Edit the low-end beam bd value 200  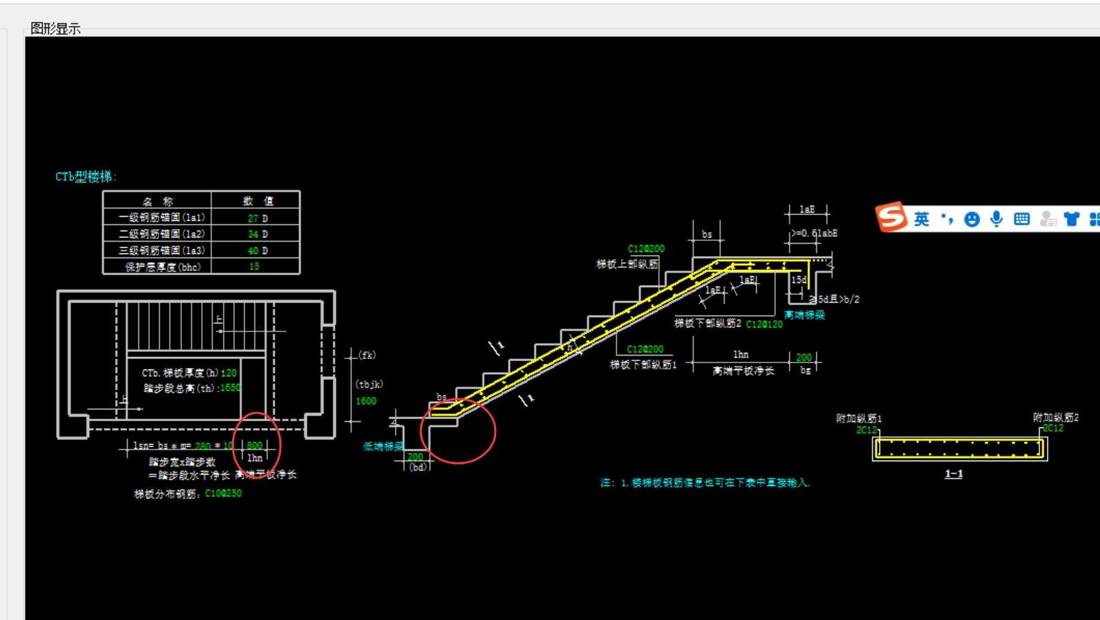tap(415, 457)
